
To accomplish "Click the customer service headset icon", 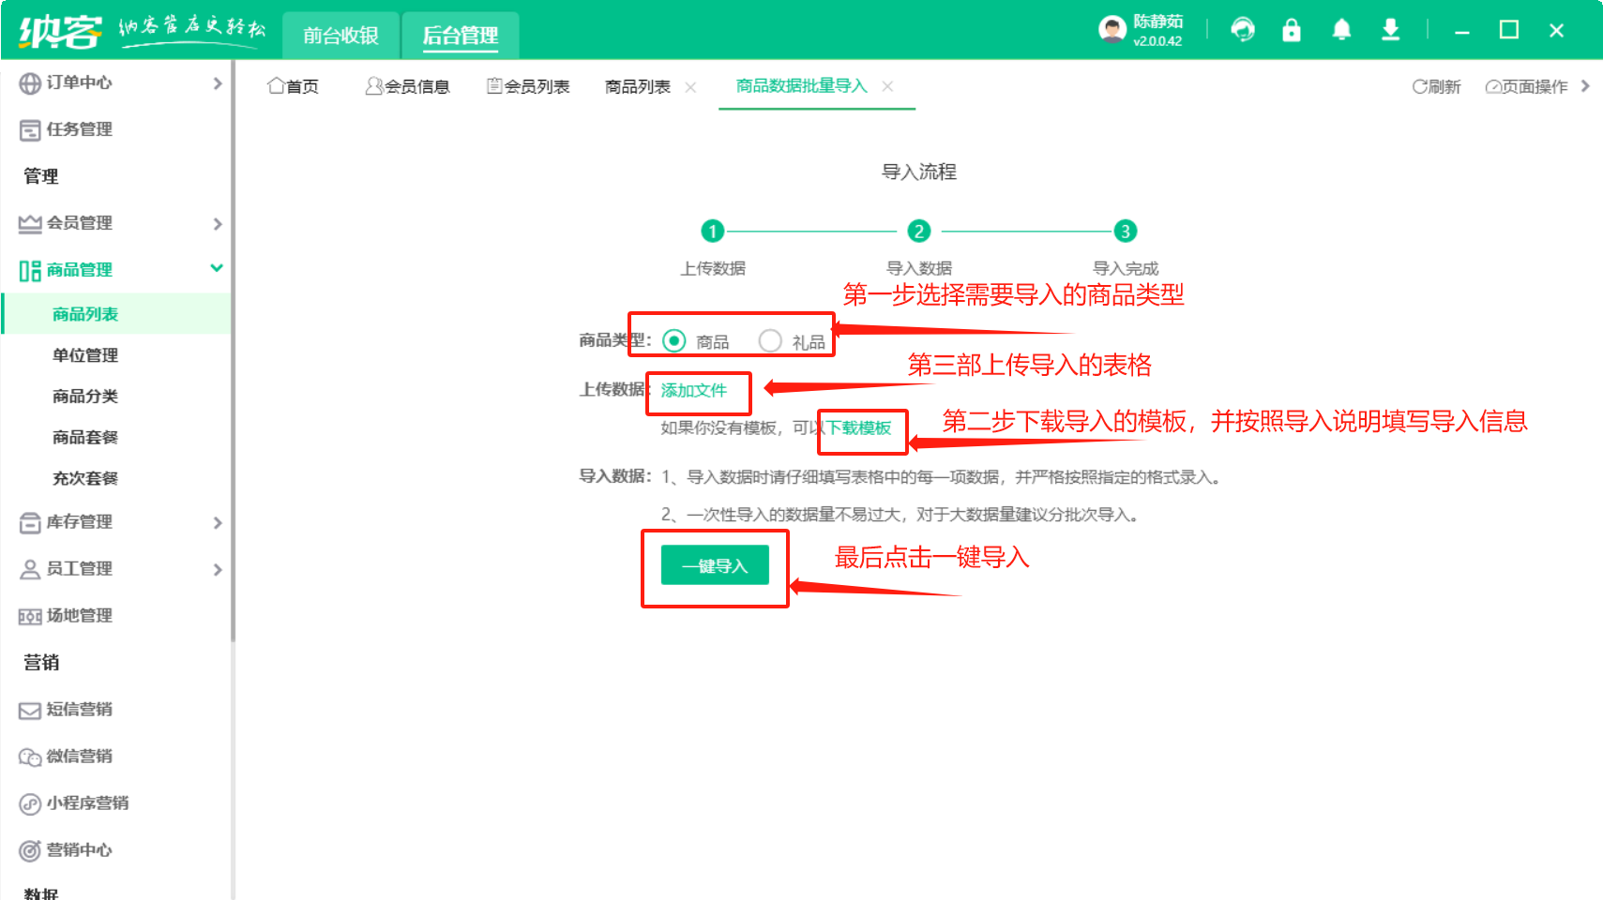I will tap(1243, 30).
